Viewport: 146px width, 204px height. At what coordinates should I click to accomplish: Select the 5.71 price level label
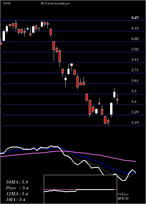[135, 71]
